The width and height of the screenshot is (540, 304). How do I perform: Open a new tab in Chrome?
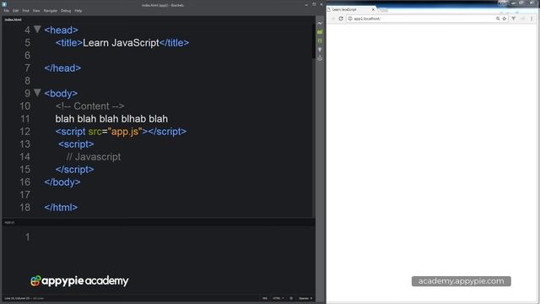pyautogui.click(x=384, y=10)
